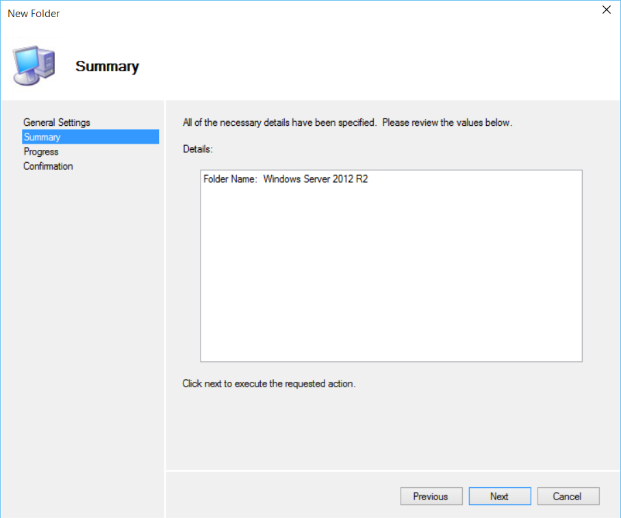621x518 pixels.
Task: Click the 'Click next to execute' instruction text
Action: point(268,383)
